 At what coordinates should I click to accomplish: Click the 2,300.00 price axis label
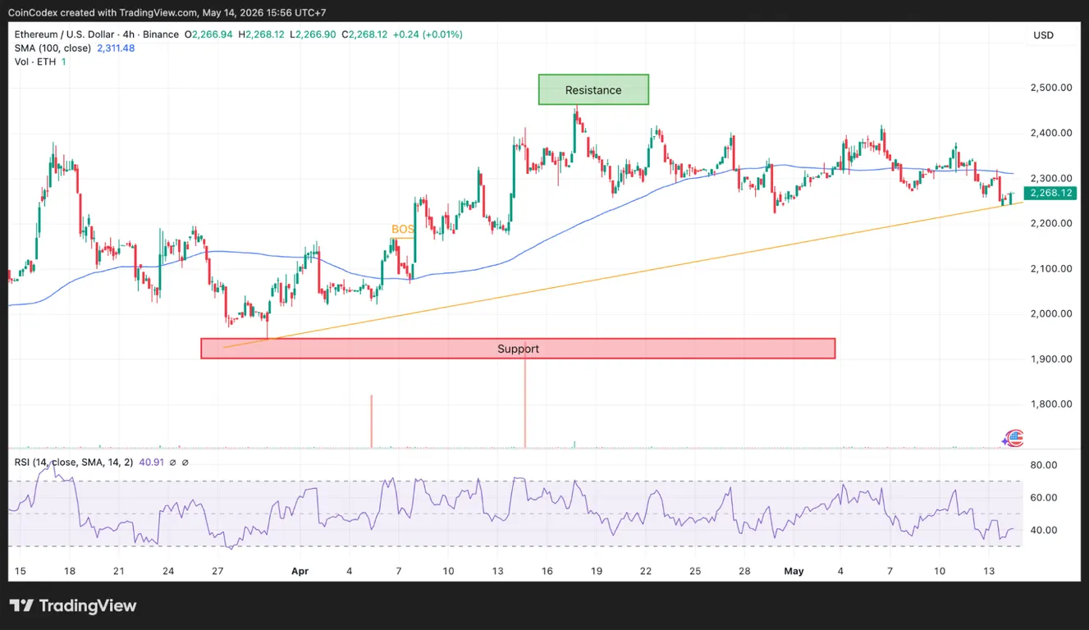(1050, 178)
